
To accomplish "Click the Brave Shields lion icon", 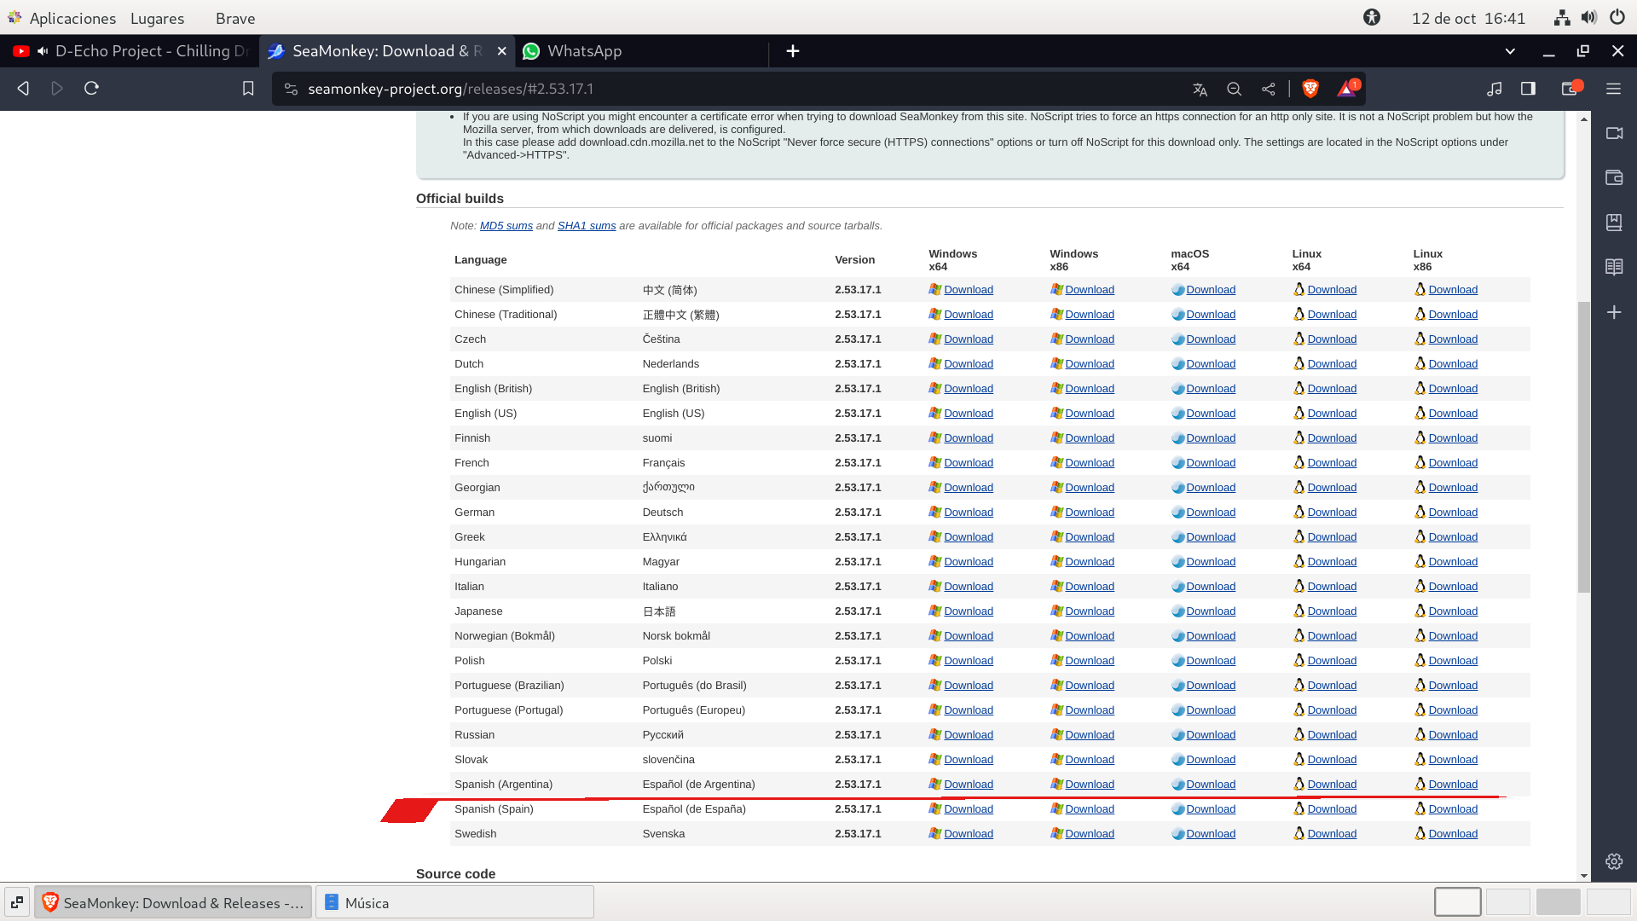I will pyautogui.click(x=1310, y=89).
